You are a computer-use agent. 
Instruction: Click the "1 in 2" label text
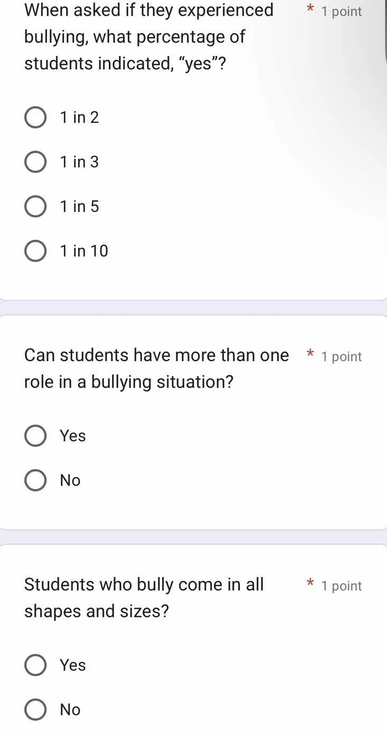coord(79,117)
